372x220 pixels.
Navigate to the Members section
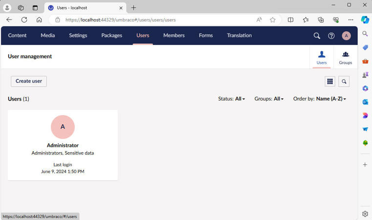point(174,35)
